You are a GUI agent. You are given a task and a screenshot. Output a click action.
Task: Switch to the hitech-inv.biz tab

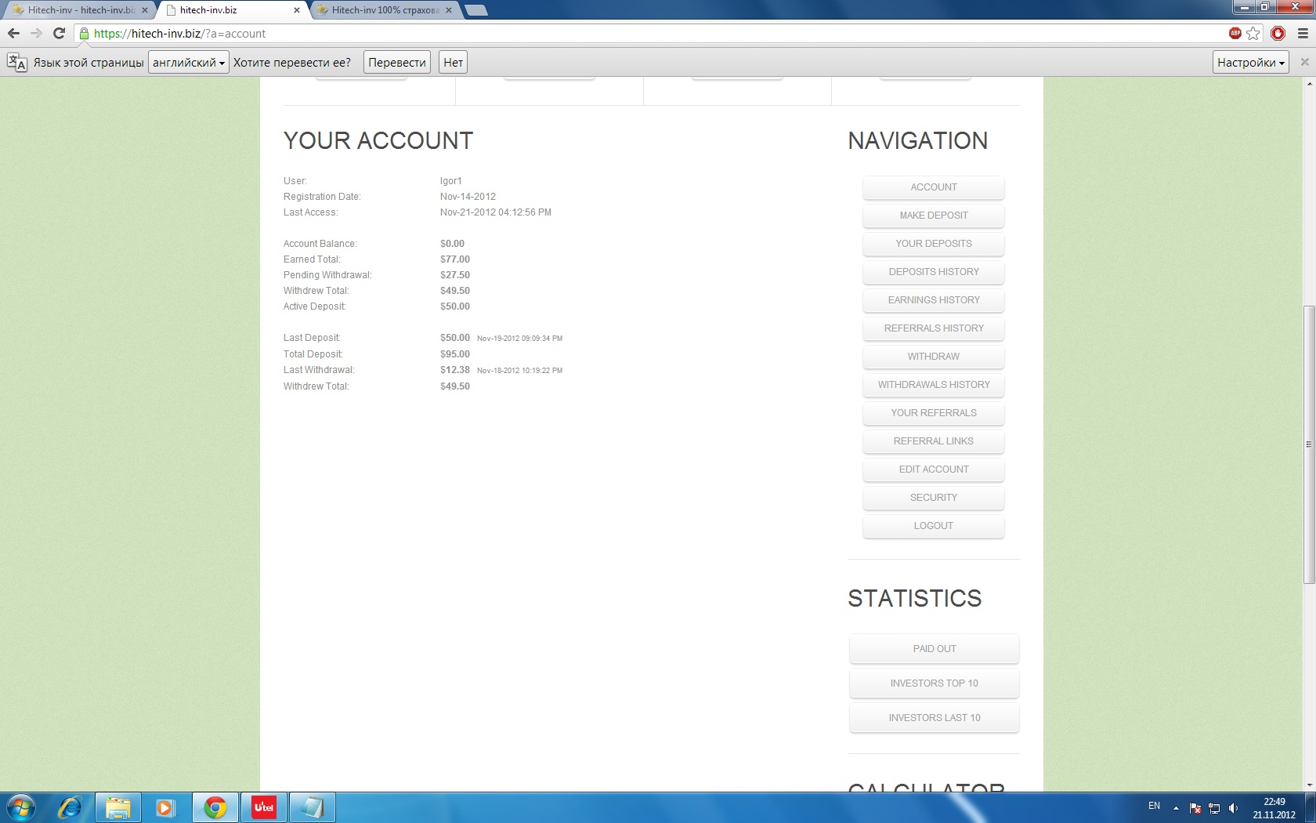click(232, 10)
